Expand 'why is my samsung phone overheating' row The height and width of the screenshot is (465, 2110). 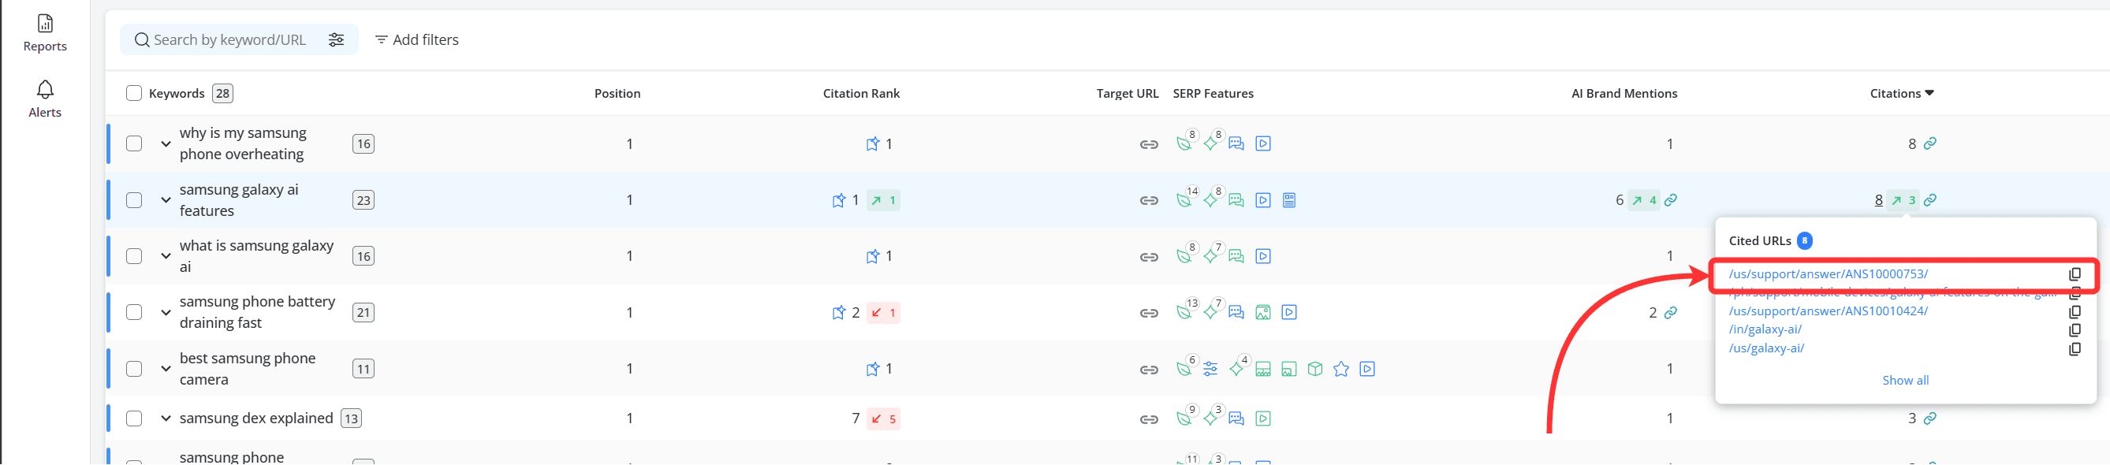166,144
